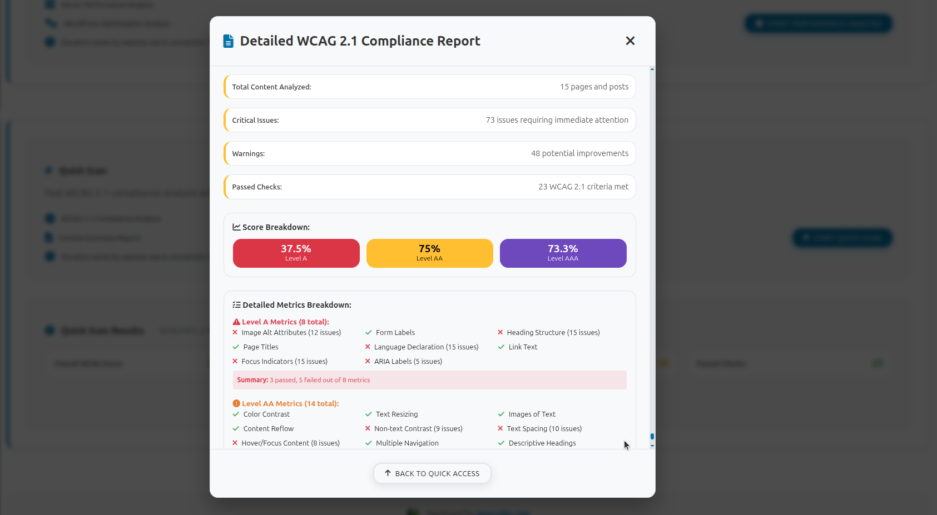
Task: Click the Critical Issues summary row
Action: (x=429, y=120)
